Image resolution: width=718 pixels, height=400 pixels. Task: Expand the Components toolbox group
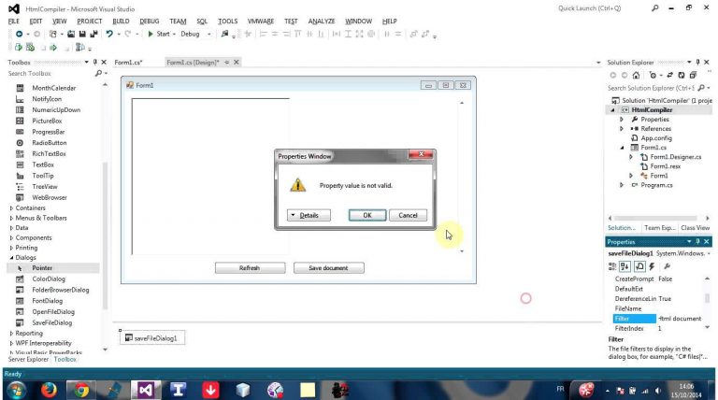point(11,237)
